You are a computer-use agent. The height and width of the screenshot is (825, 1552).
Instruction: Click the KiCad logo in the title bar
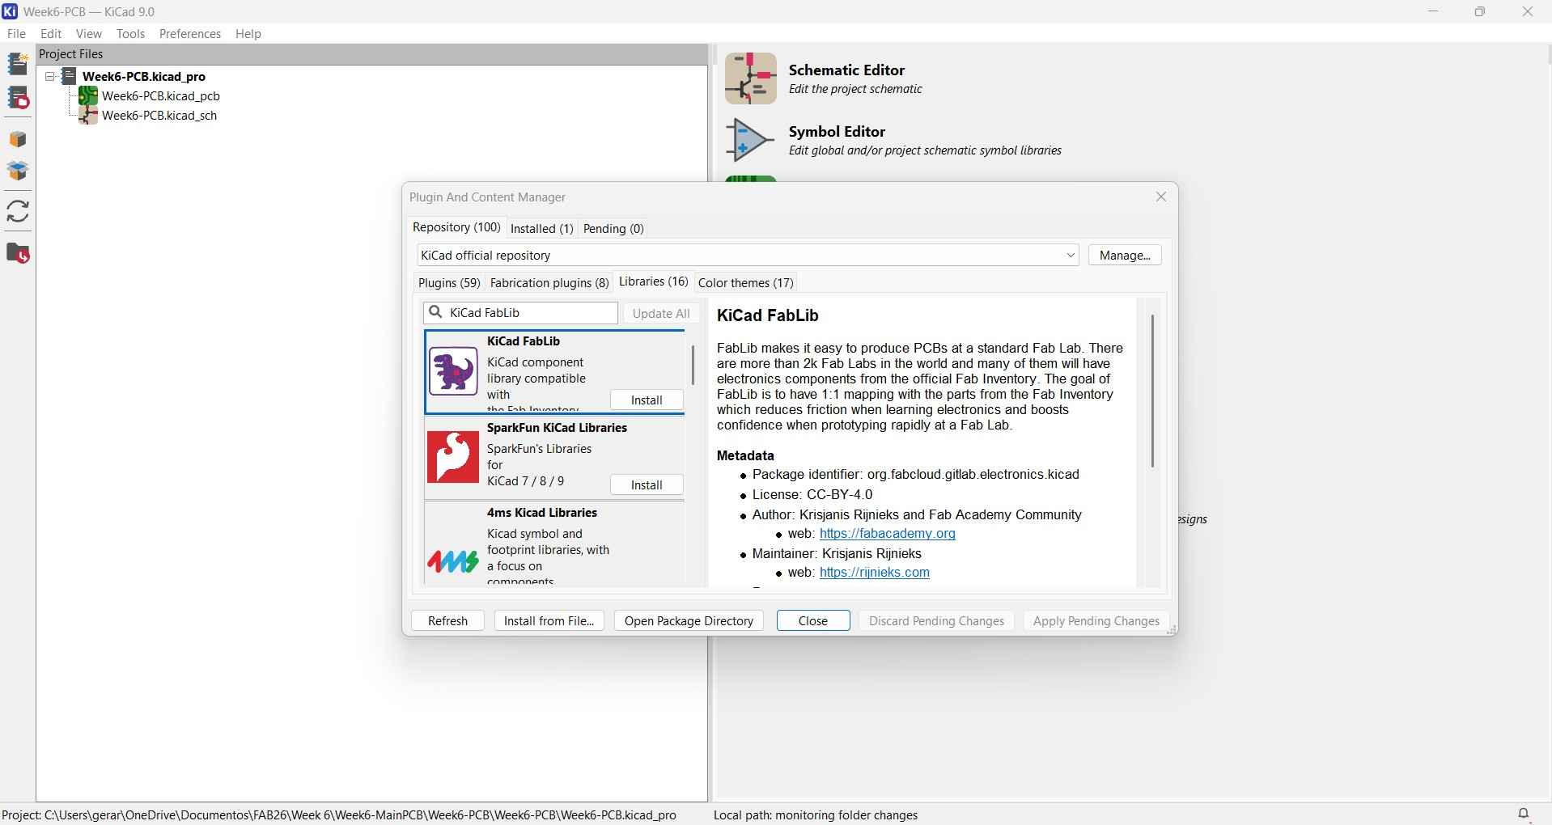point(10,11)
